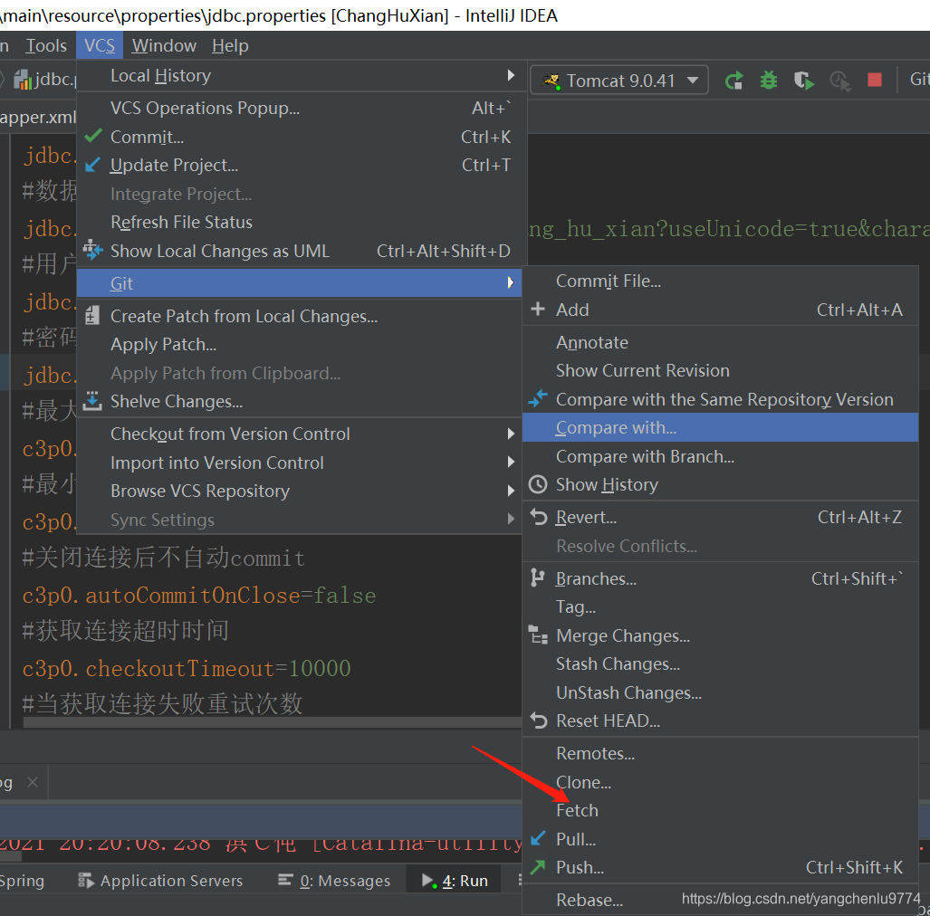Expand Import into Version Control submenu
930x916 pixels.
point(300,463)
